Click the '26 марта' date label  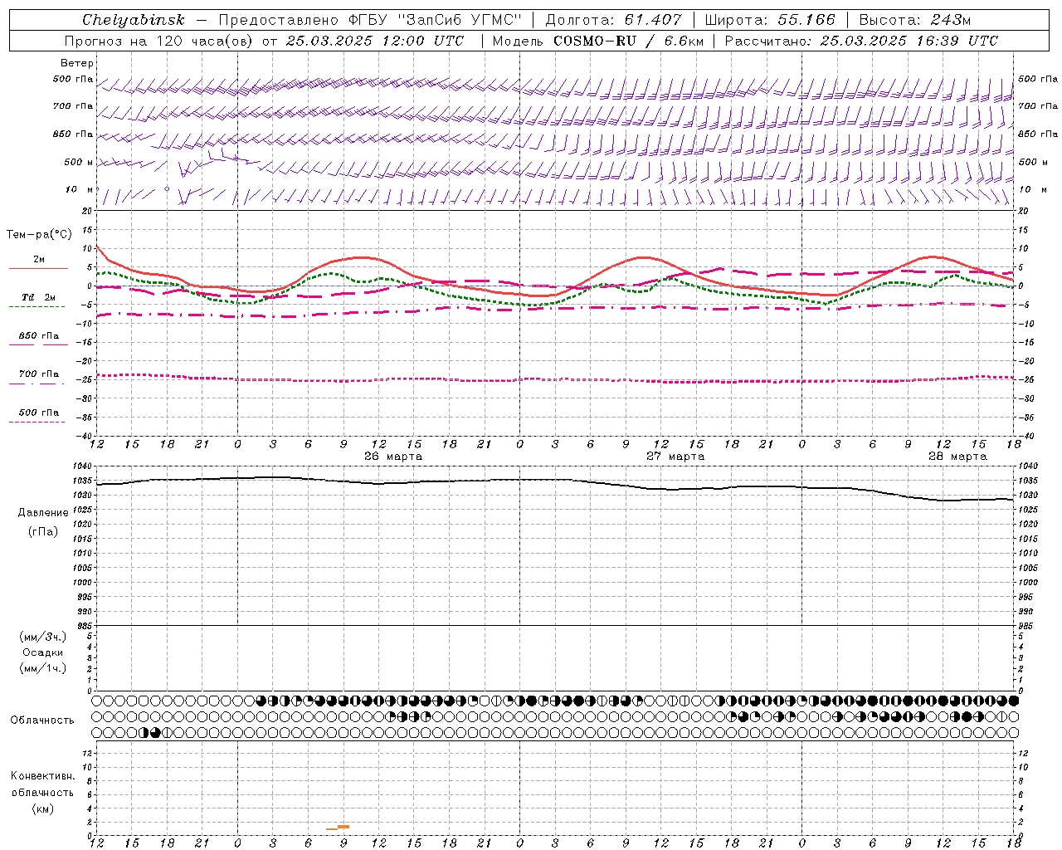393,456
